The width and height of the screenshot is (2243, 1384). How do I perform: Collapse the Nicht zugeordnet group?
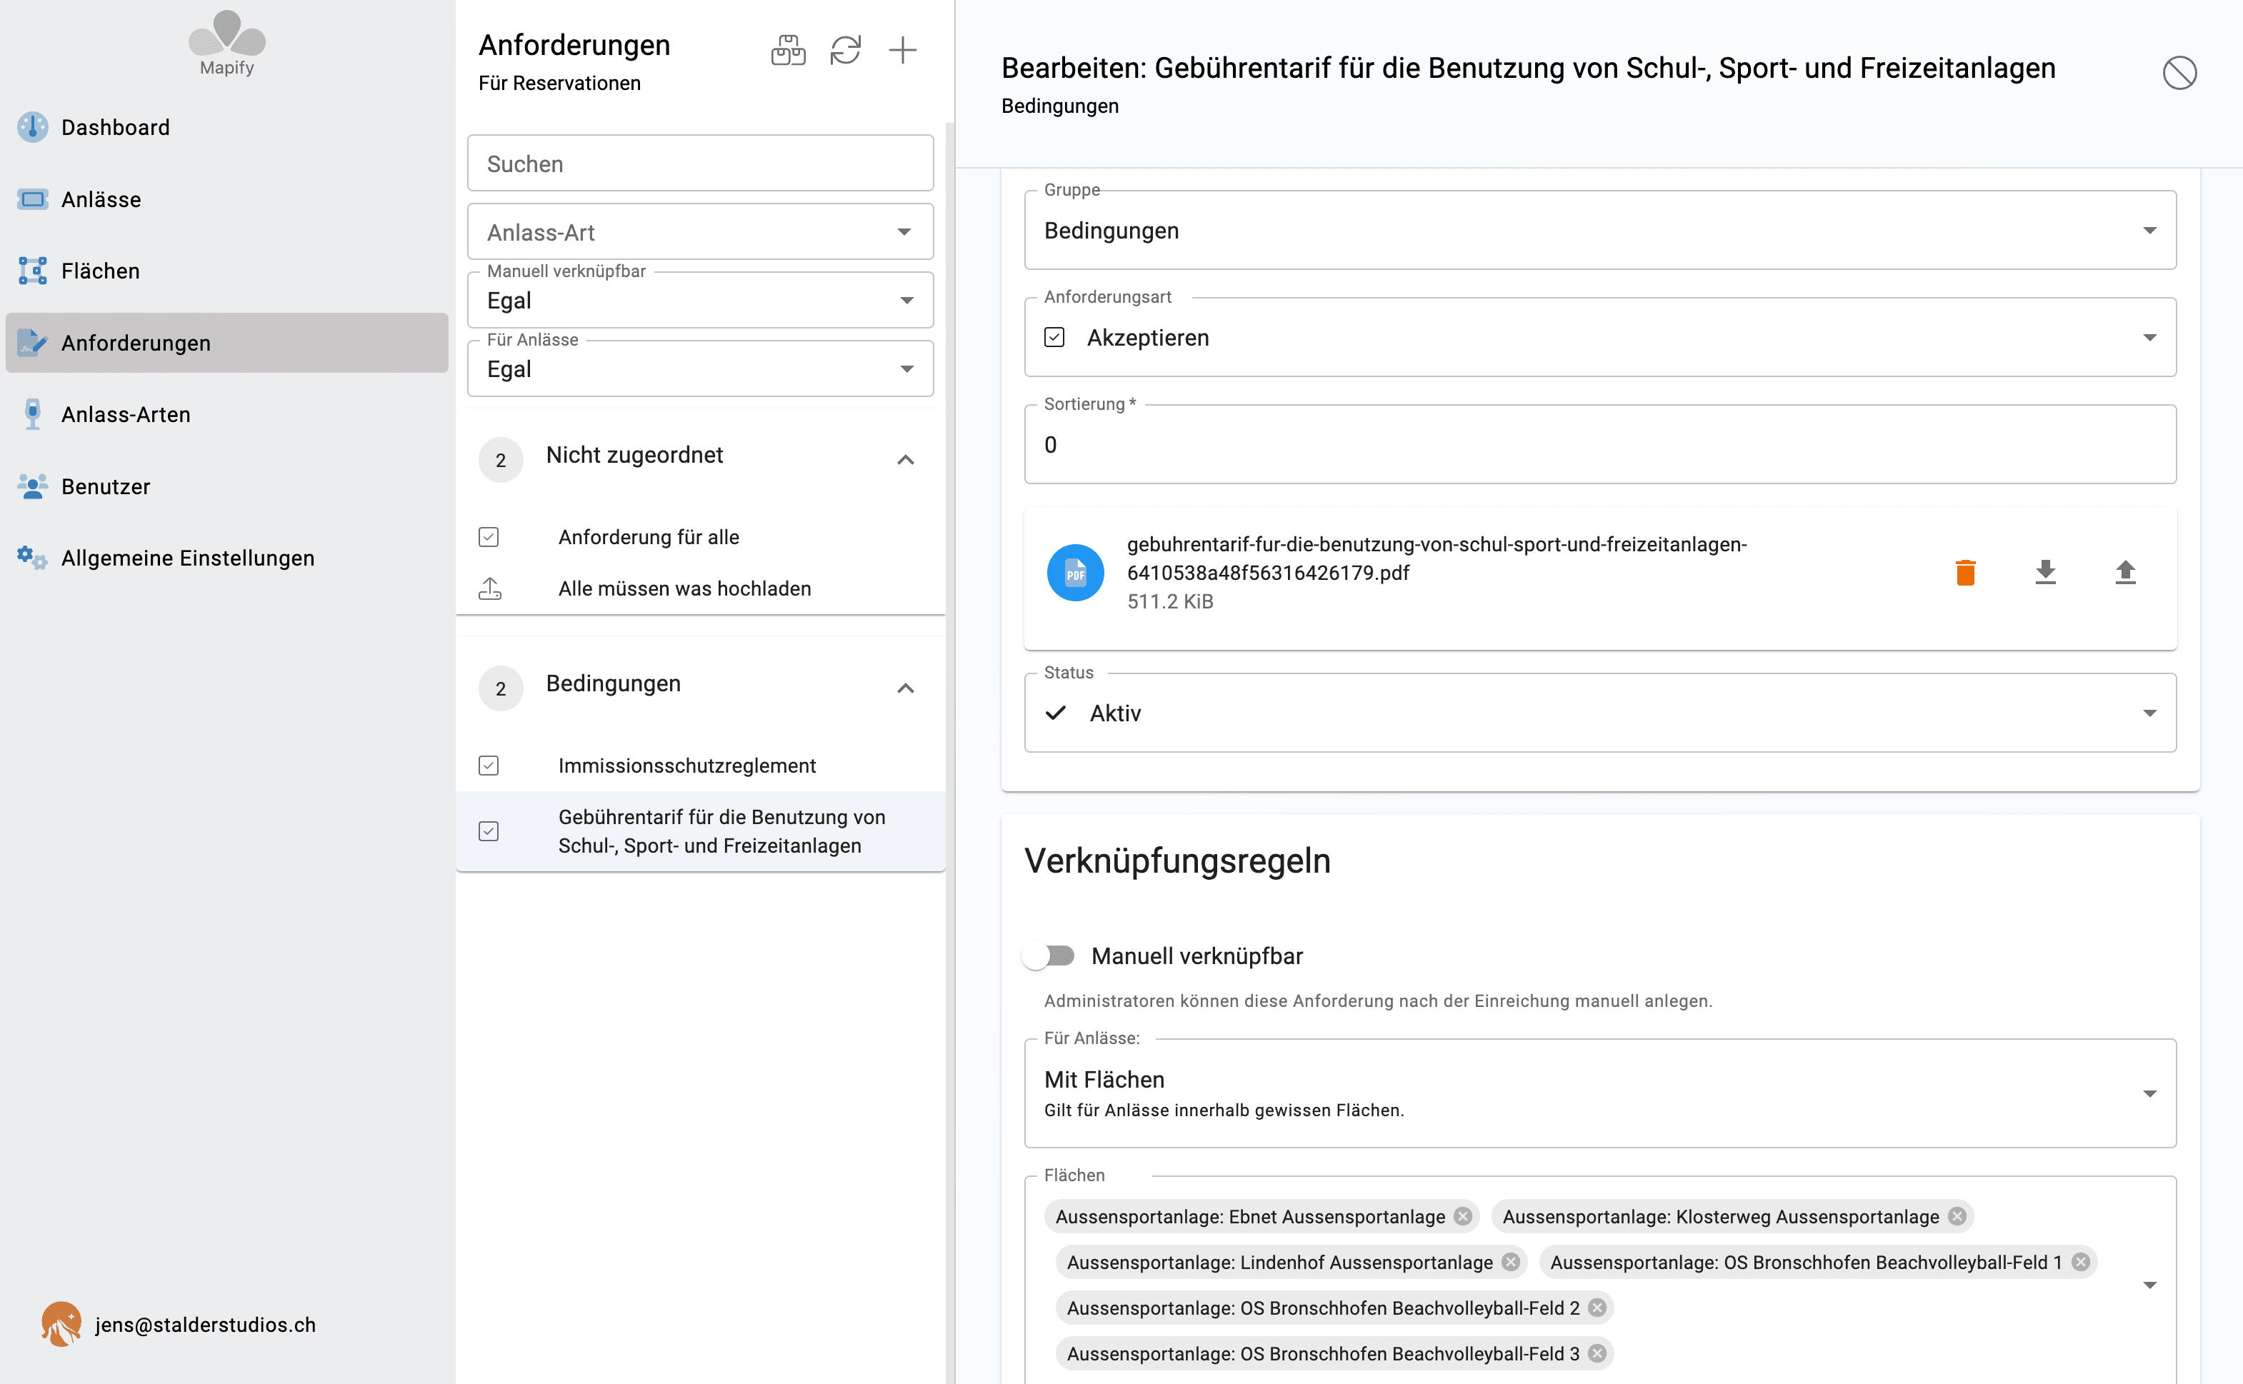tap(906, 459)
